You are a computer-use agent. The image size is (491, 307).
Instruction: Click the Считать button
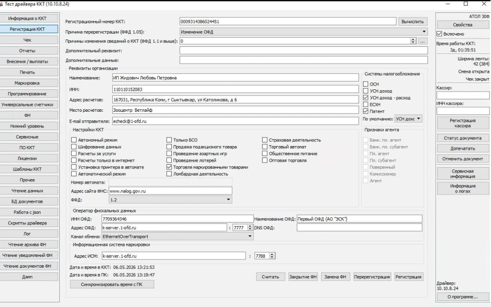[270, 277]
